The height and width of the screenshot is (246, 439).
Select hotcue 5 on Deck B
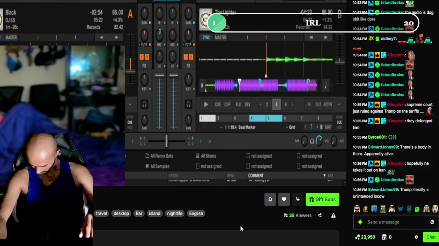pos(274,118)
